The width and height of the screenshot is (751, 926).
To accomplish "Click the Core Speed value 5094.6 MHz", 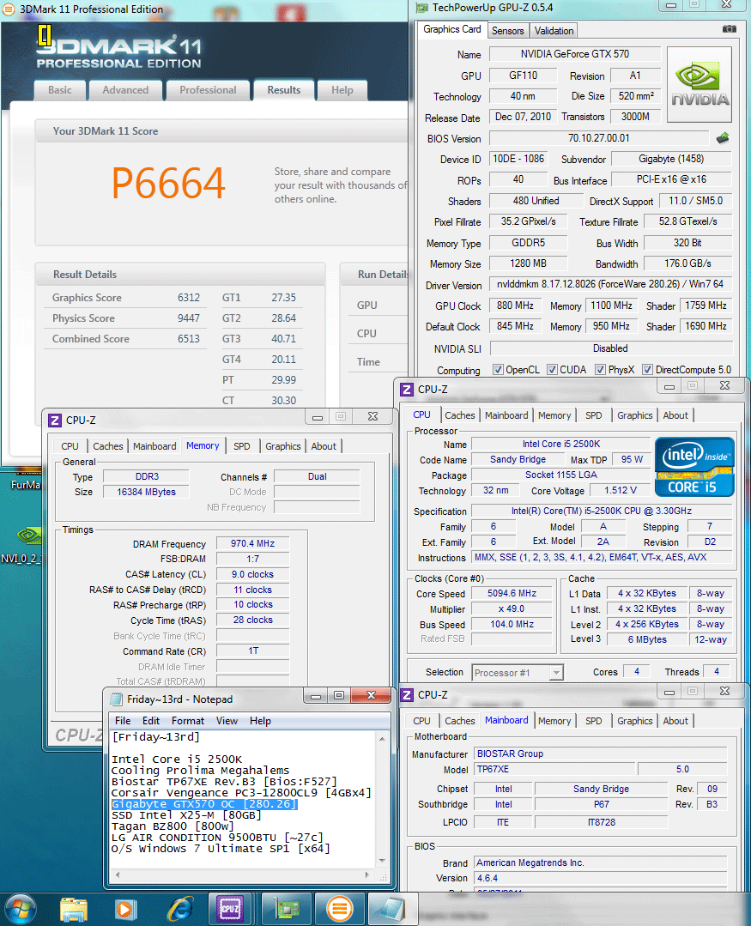I will tap(512, 594).
